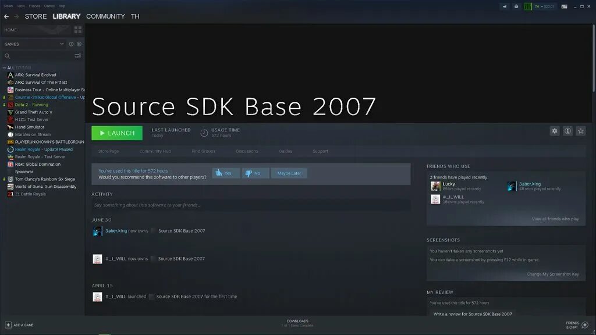Open the green account avatar icon
Viewport: 596px width, 335px height.
click(x=527, y=6)
